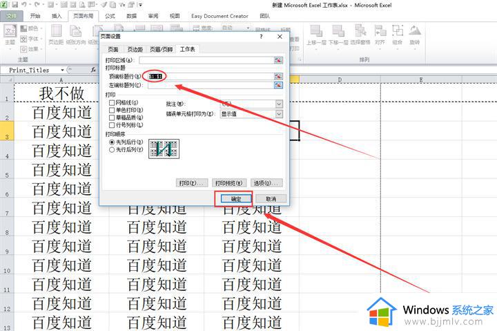Image resolution: width=497 pixels, height=331 pixels.
Task: Open 插入 ribbon tab
Action: [x=57, y=16]
